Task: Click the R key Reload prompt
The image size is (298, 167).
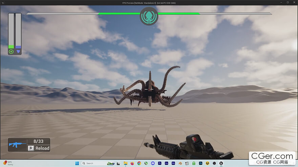Action: tap(39, 148)
